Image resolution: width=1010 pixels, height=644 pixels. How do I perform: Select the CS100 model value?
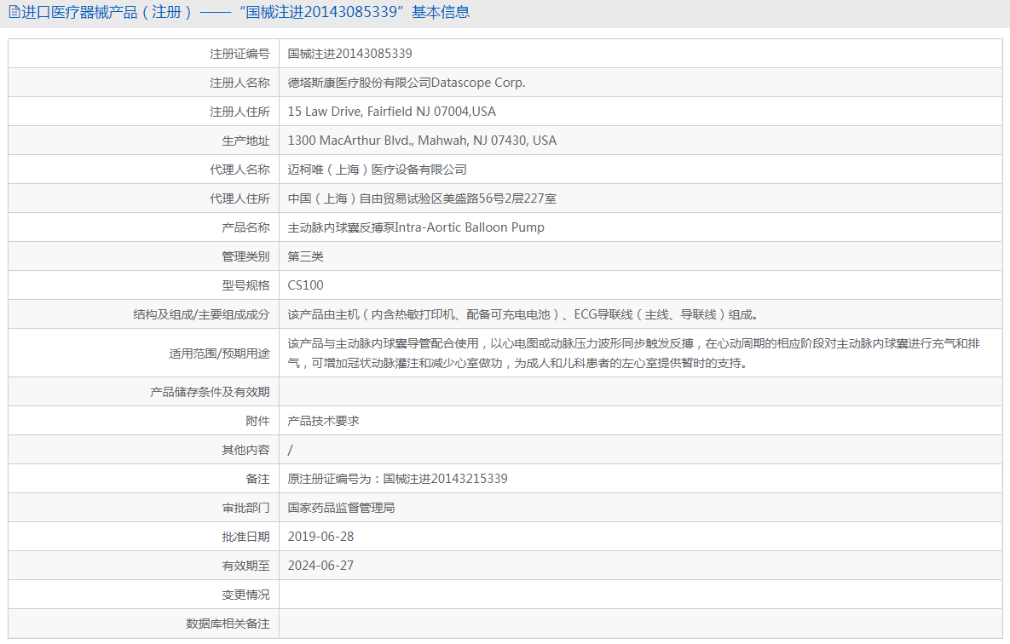coord(305,286)
